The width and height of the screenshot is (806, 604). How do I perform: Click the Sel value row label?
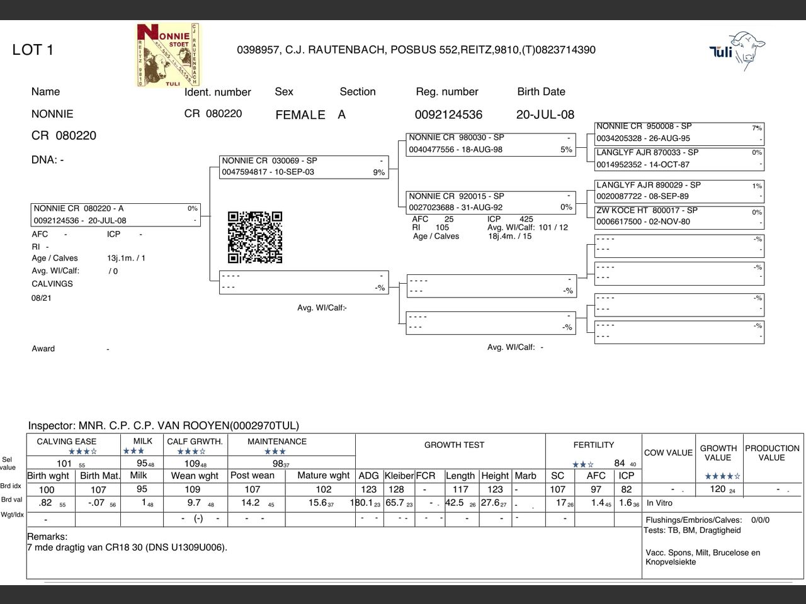(x=8, y=464)
